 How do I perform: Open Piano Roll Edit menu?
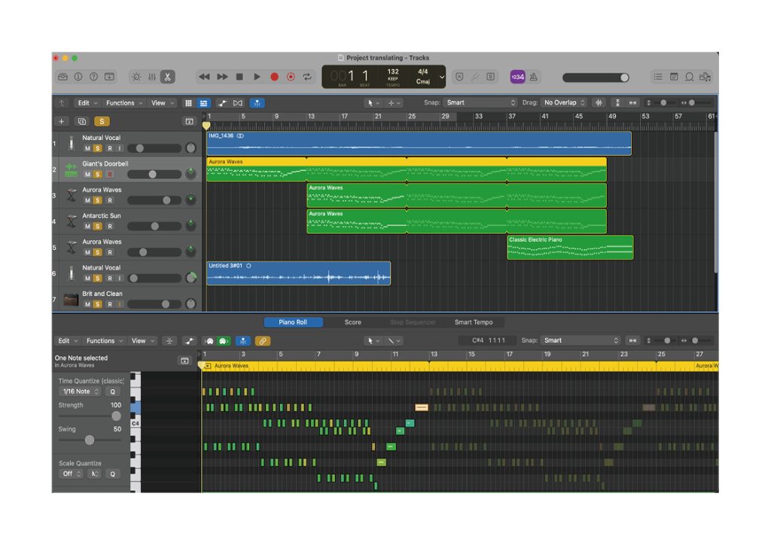click(67, 340)
